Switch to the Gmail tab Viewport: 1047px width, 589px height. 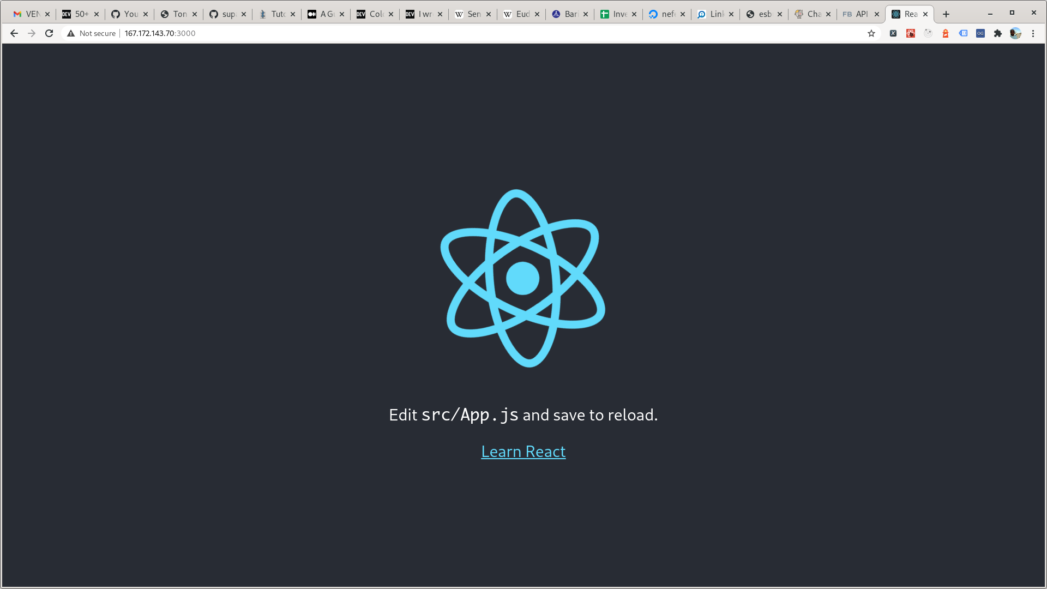tap(27, 14)
